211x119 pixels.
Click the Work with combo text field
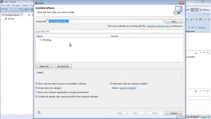(105, 21)
